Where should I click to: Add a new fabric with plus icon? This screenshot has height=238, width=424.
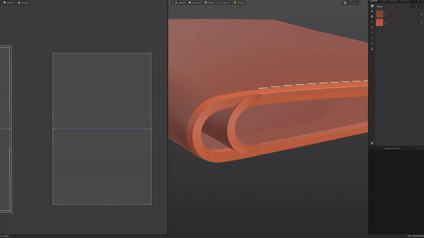coord(412,6)
